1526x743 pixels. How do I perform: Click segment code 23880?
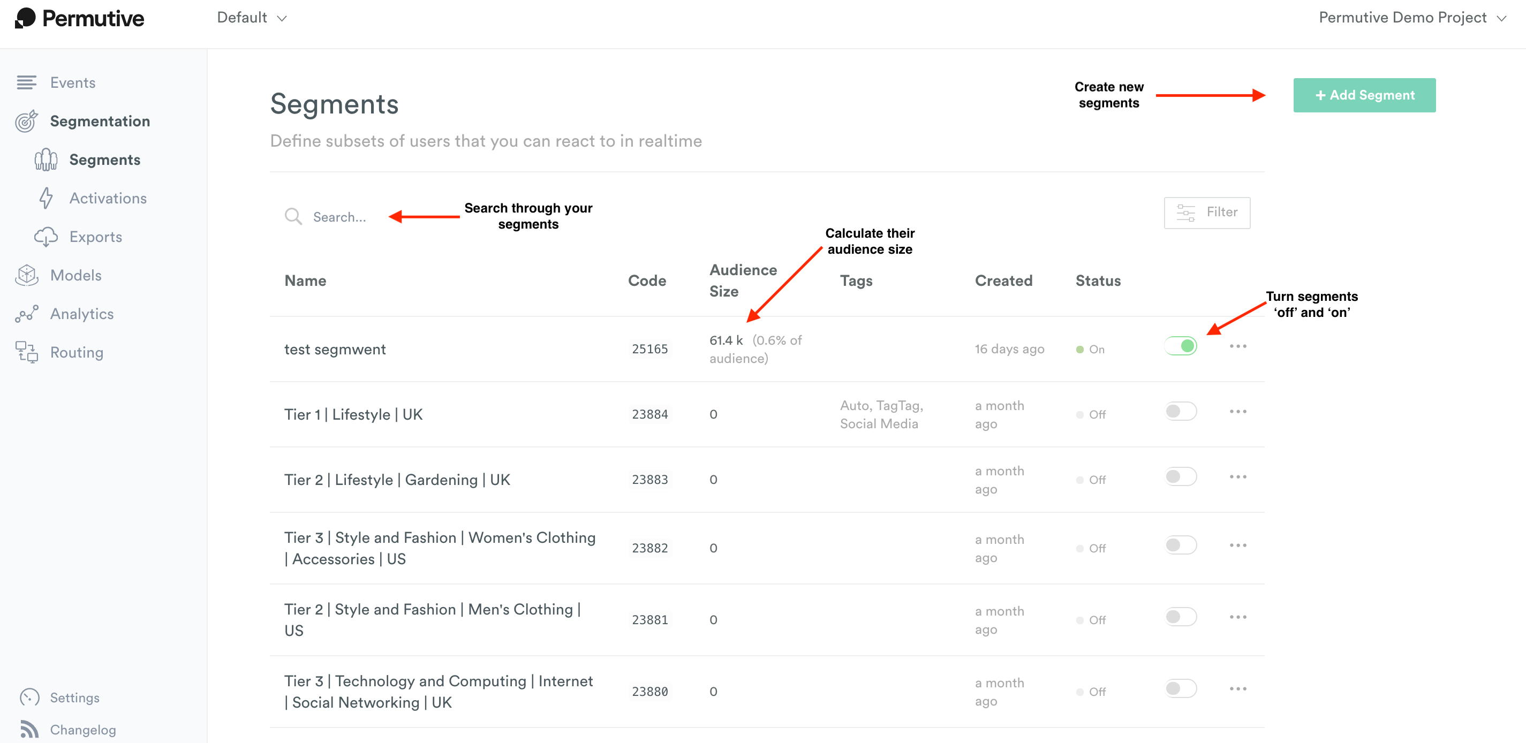pos(649,692)
